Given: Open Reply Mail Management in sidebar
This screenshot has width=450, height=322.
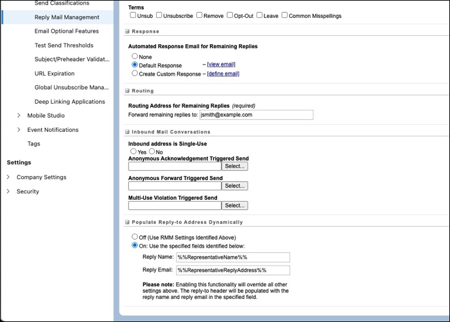Looking at the screenshot, I should pyautogui.click(x=67, y=17).
